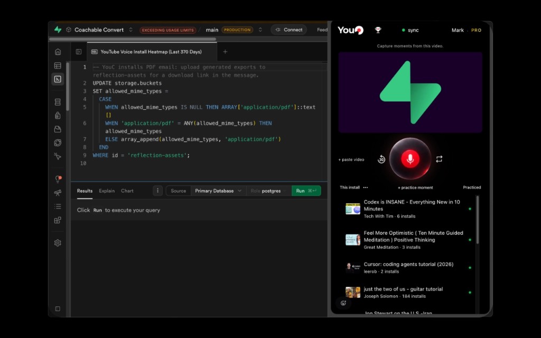
Task: Click the guitar tutorial thumbnail image
Action: (x=352, y=293)
